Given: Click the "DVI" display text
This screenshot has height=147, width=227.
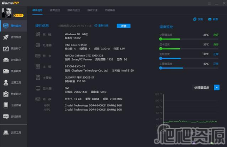Looking at the screenshot, I should (67, 88).
